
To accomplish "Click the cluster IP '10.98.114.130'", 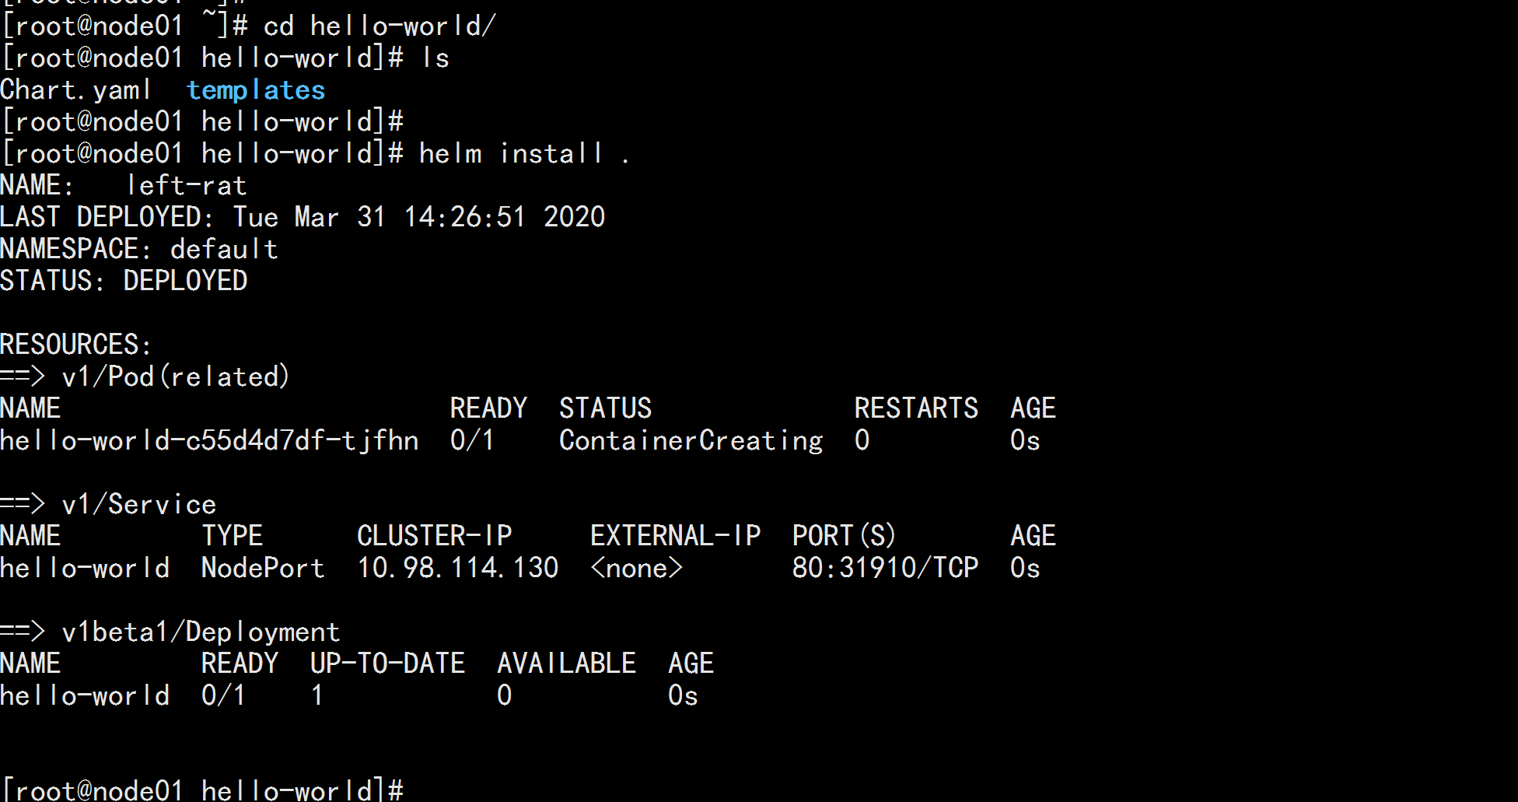I will click(x=458, y=568).
